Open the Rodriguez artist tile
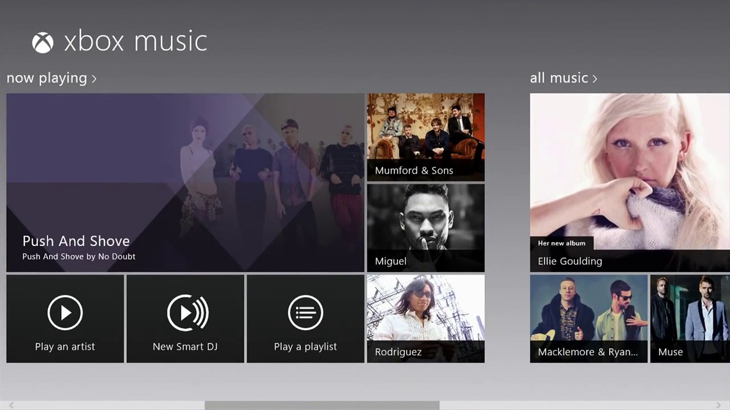Viewport: 730px width, 410px height. [425, 318]
